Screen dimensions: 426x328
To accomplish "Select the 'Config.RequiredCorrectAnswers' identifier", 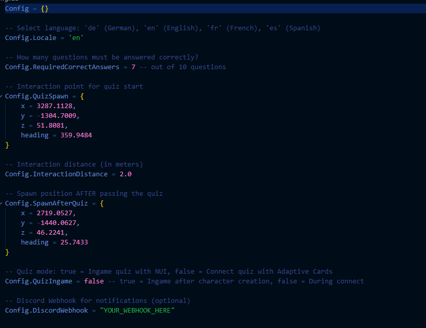I will tap(62, 67).
